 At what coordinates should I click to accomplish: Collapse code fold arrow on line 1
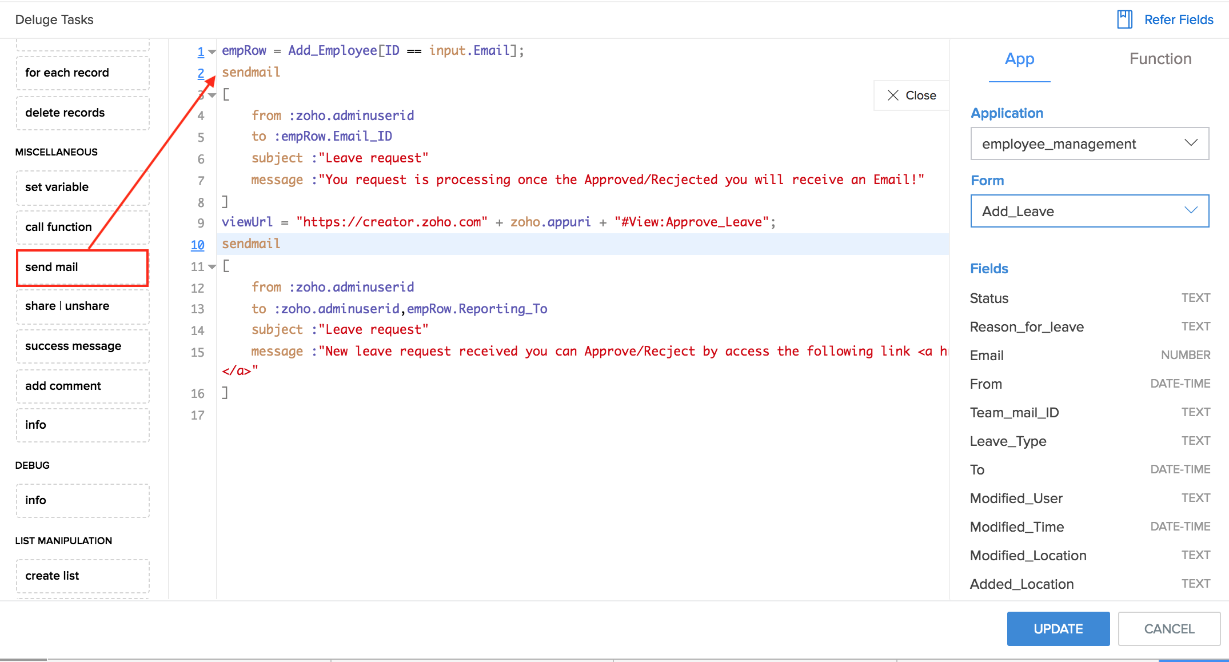click(x=212, y=52)
